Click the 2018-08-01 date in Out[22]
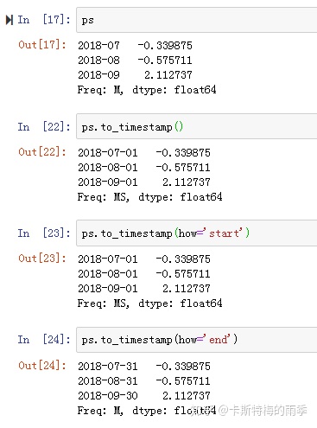Screen dimensions: 317x428 (x=108, y=168)
